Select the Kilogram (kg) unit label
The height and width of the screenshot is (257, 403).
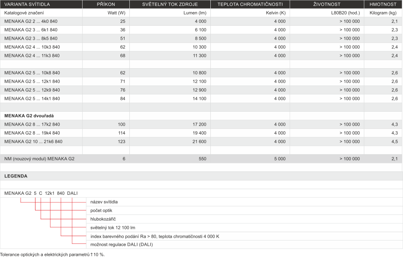[x=383, y=13]
